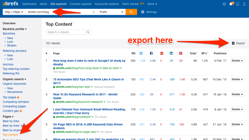The height and width of the screenshot is (140, 249).
Task: Open Content explorer tab
Action: coord(81,4)
